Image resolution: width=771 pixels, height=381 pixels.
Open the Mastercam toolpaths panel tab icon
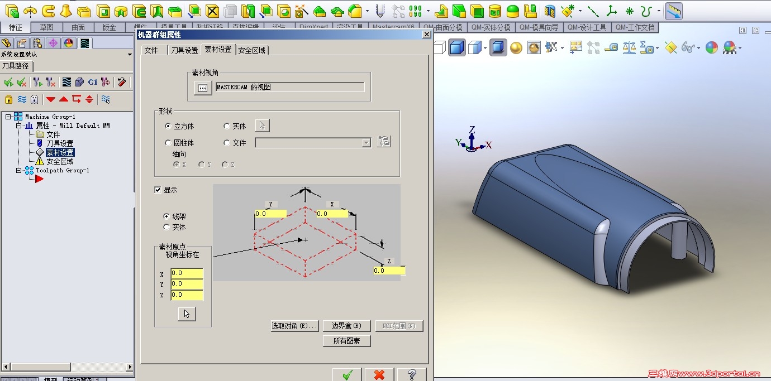coord(84,43)
